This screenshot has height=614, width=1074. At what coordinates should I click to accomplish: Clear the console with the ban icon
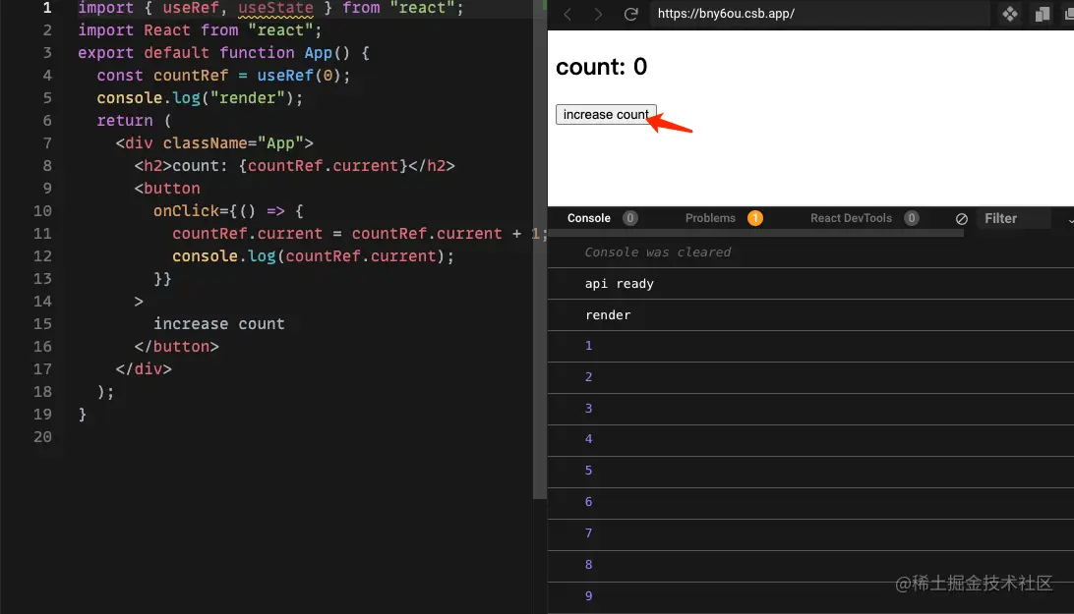click(962, 218)
